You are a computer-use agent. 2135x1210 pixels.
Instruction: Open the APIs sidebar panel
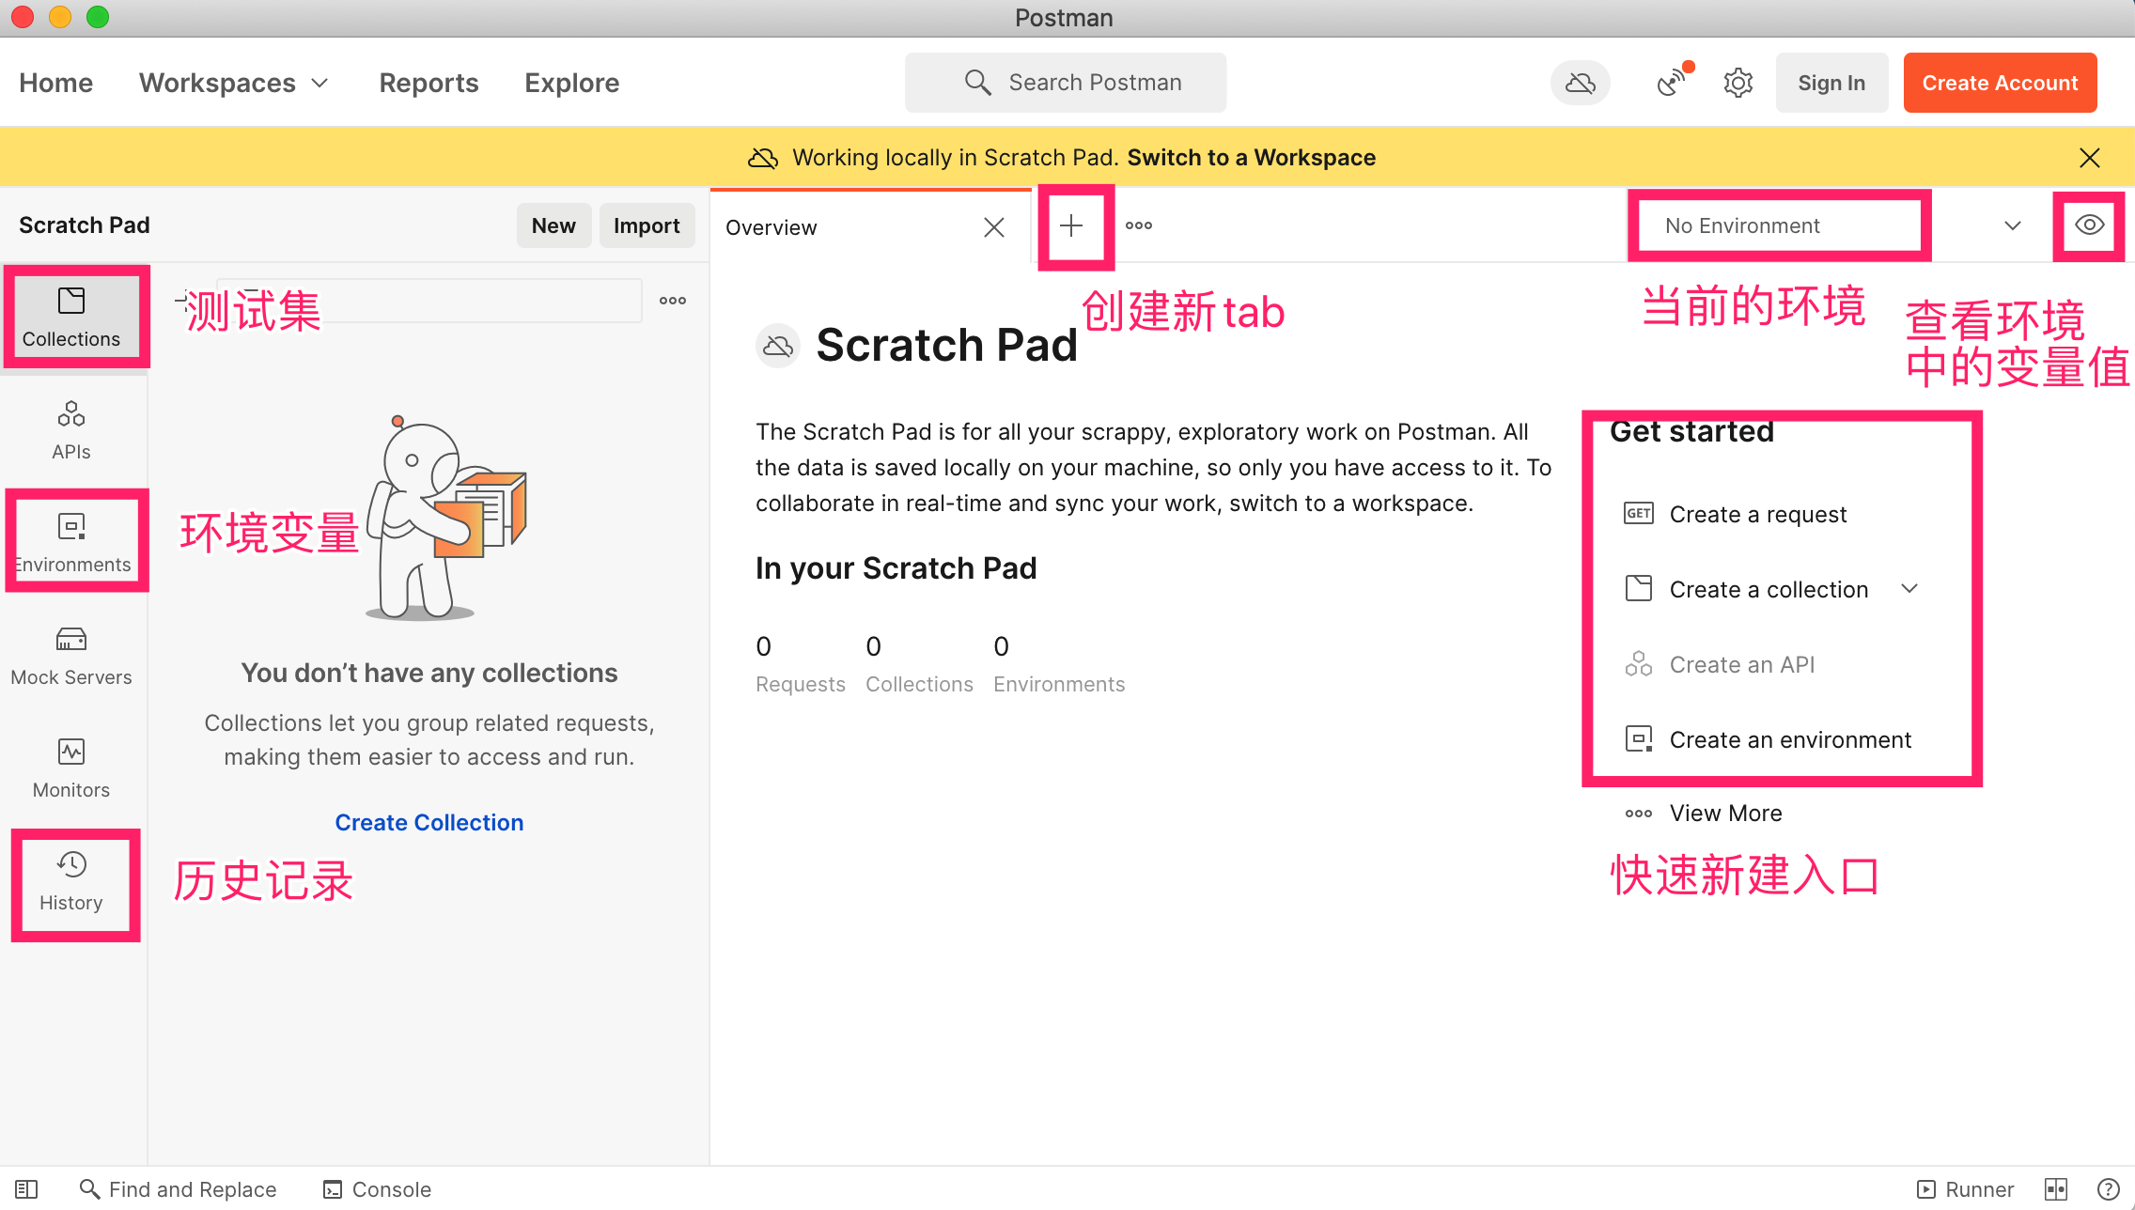[71, 430]
